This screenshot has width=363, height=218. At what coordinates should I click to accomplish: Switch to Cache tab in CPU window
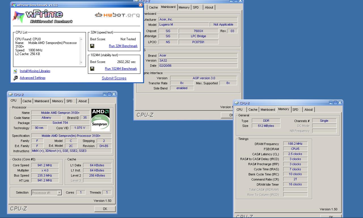(27, 101)
